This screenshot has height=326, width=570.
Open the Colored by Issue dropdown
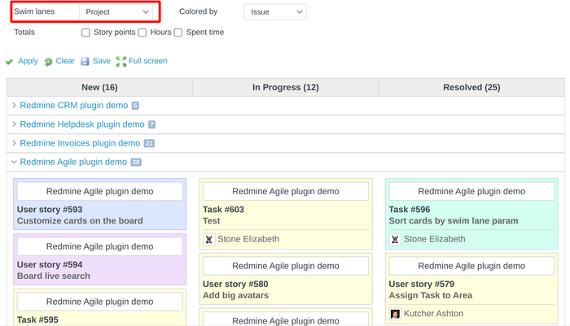click(x=275, y=12)
